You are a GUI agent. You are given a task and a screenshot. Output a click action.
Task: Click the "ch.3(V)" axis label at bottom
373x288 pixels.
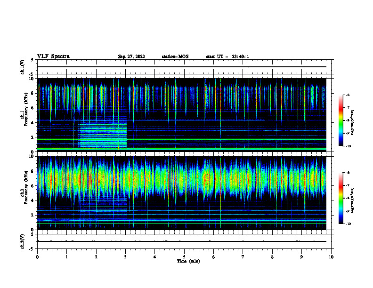[x=22, y=242]
